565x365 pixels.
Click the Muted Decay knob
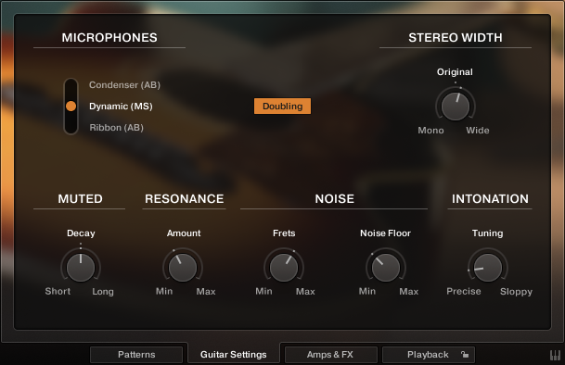pyautogui.click(x=81, y=268)
